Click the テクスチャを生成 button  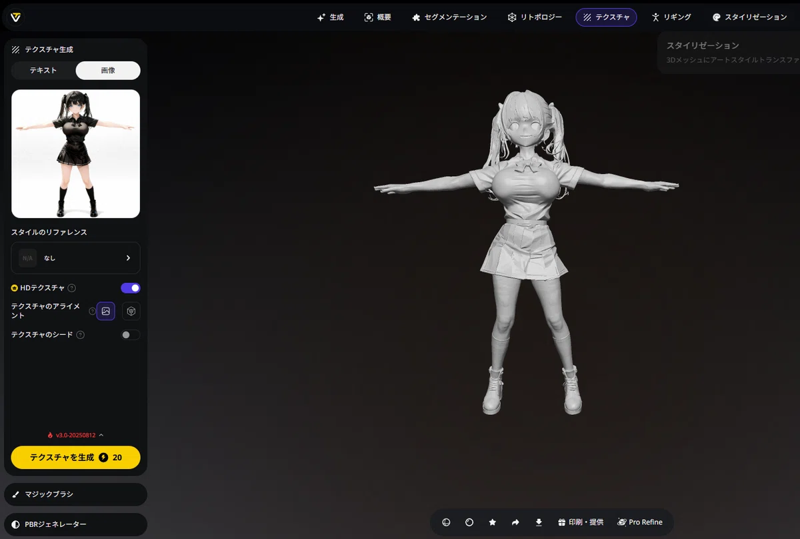pos(76,458)
